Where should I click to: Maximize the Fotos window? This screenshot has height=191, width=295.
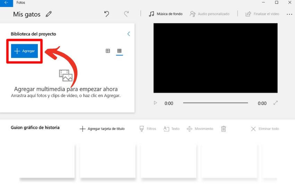[277, 2]
